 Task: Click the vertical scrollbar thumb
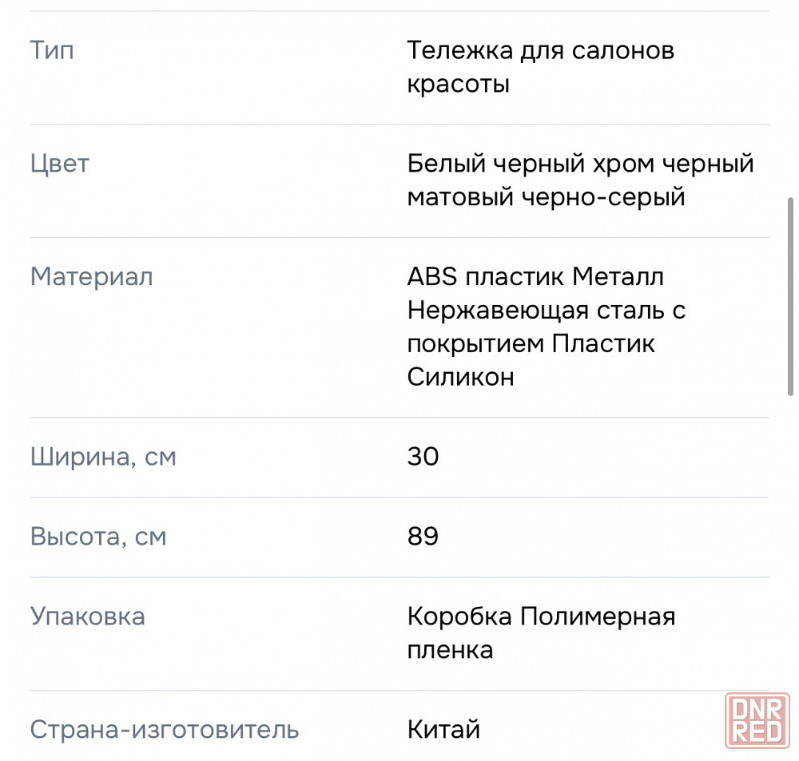click(791, 295)
